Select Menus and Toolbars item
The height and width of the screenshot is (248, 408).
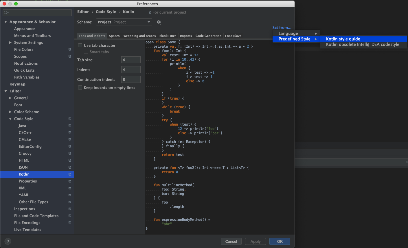(32, 36)
